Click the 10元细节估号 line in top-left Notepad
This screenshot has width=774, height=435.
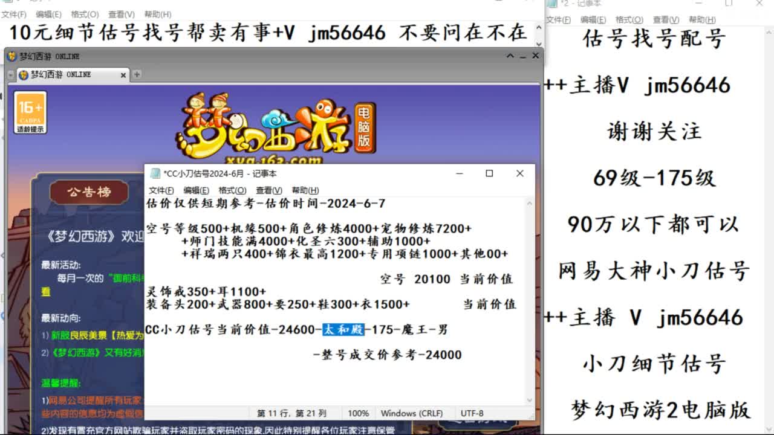click(x=268, y=33)
